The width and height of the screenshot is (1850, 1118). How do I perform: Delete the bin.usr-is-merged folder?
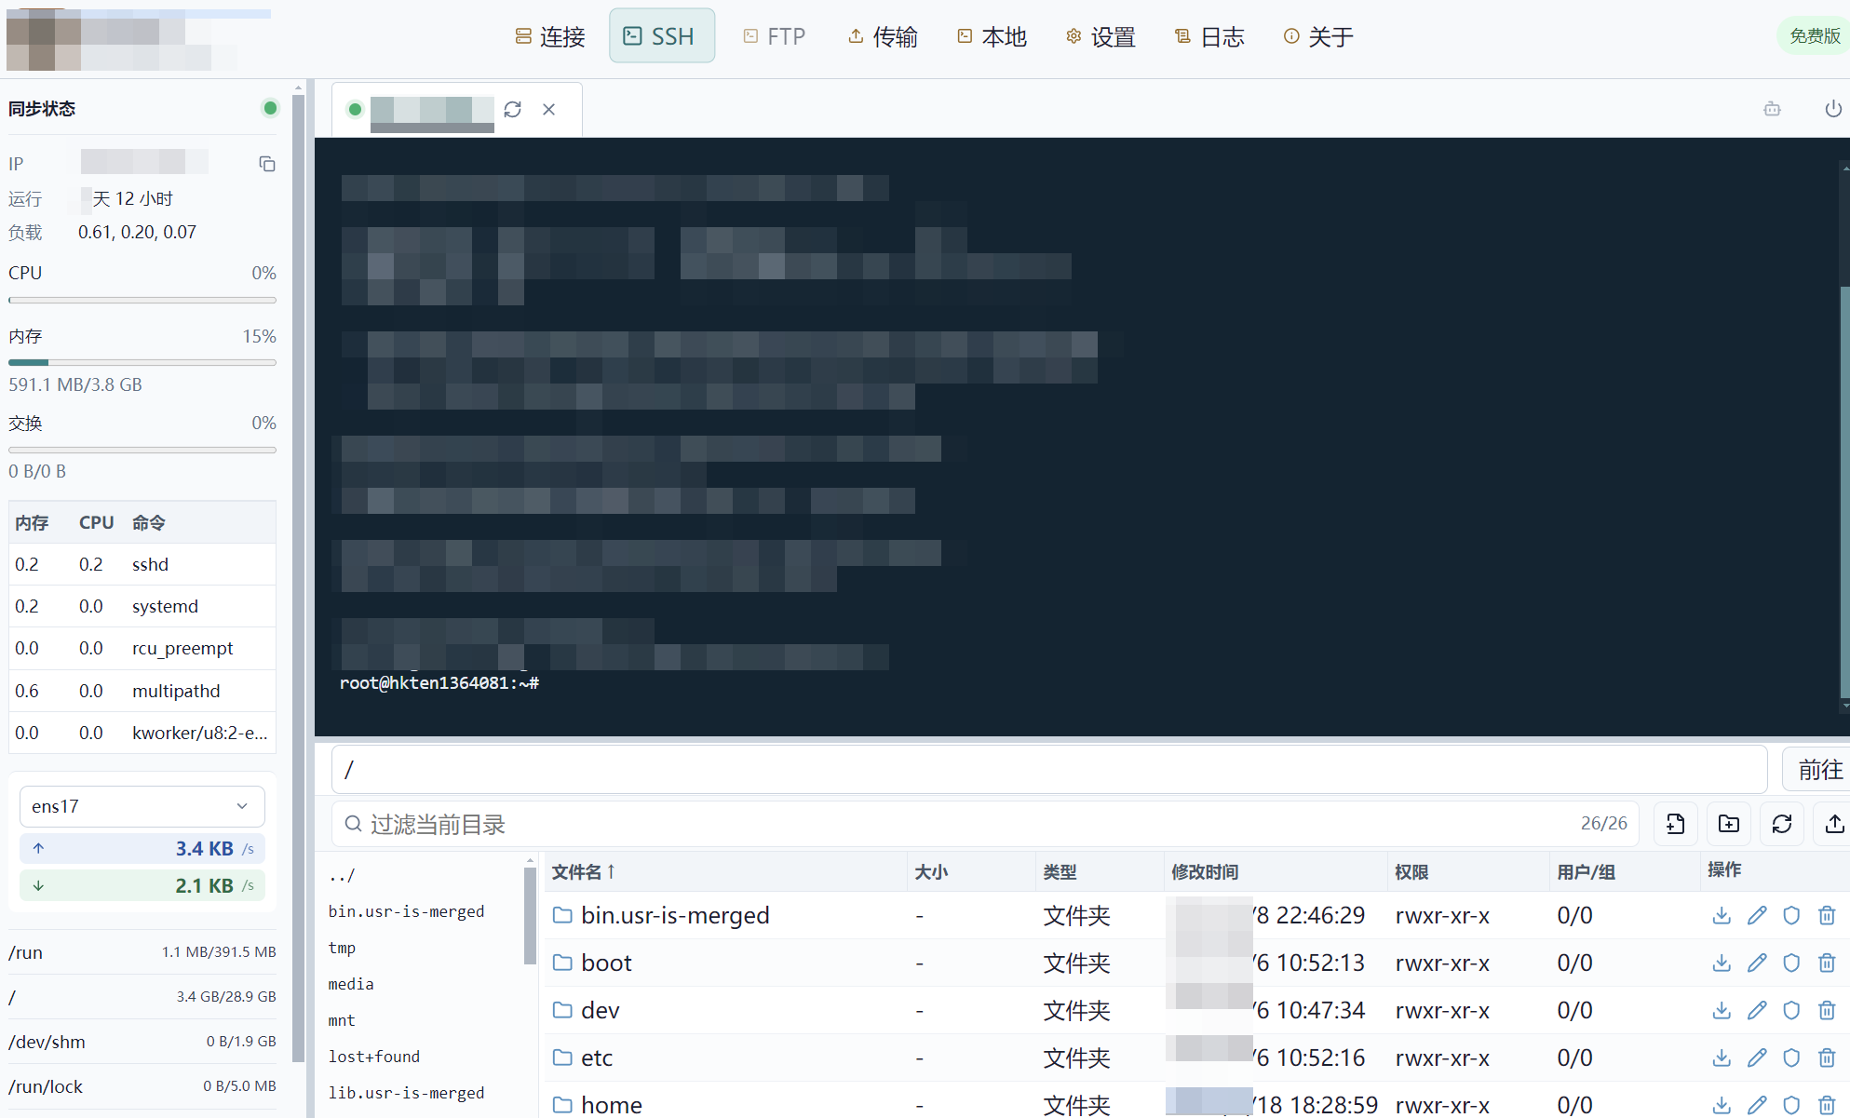click(x=1827, y=916)
